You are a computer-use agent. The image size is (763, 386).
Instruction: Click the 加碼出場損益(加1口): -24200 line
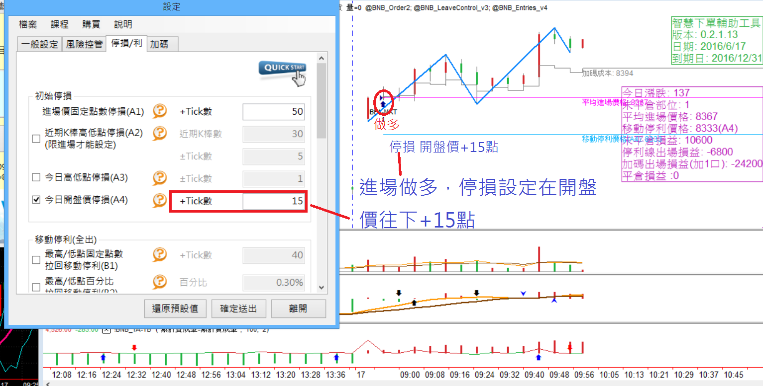692,164
